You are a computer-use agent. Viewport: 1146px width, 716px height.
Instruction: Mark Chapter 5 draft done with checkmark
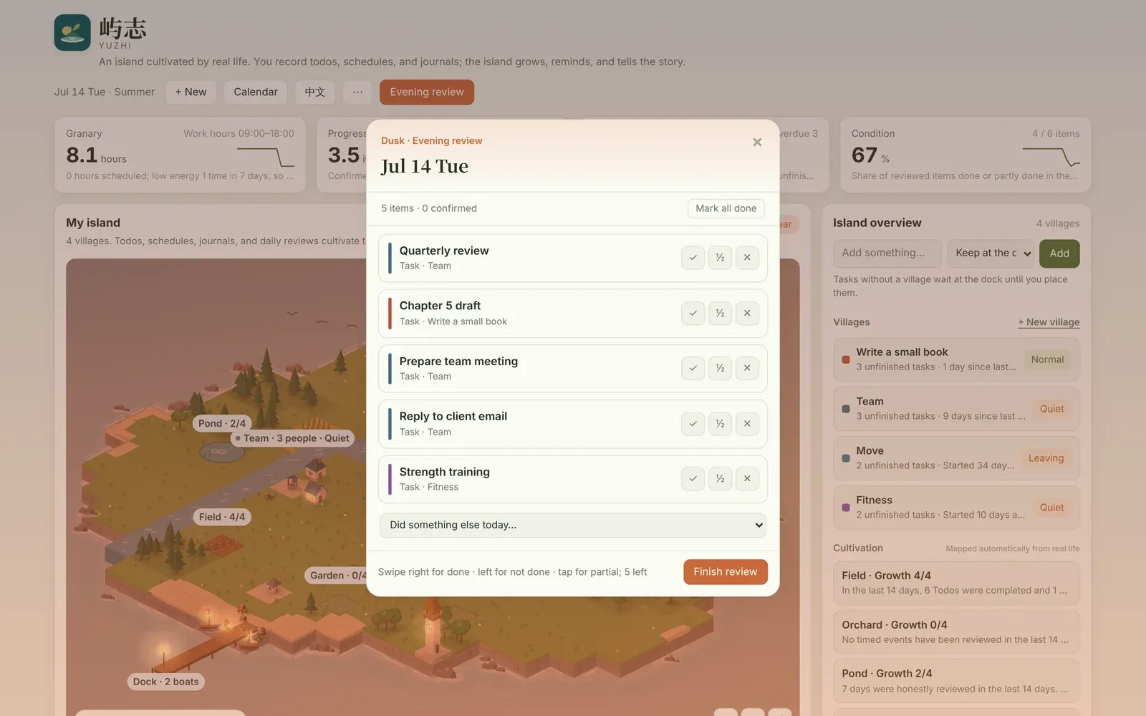tap(693, 313)
